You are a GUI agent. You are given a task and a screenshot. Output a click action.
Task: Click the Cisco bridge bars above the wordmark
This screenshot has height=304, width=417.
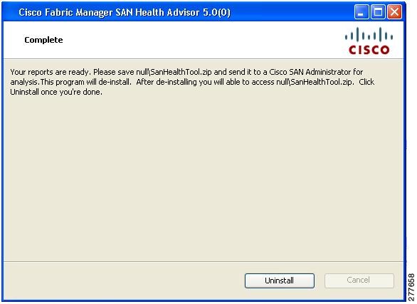369,34
